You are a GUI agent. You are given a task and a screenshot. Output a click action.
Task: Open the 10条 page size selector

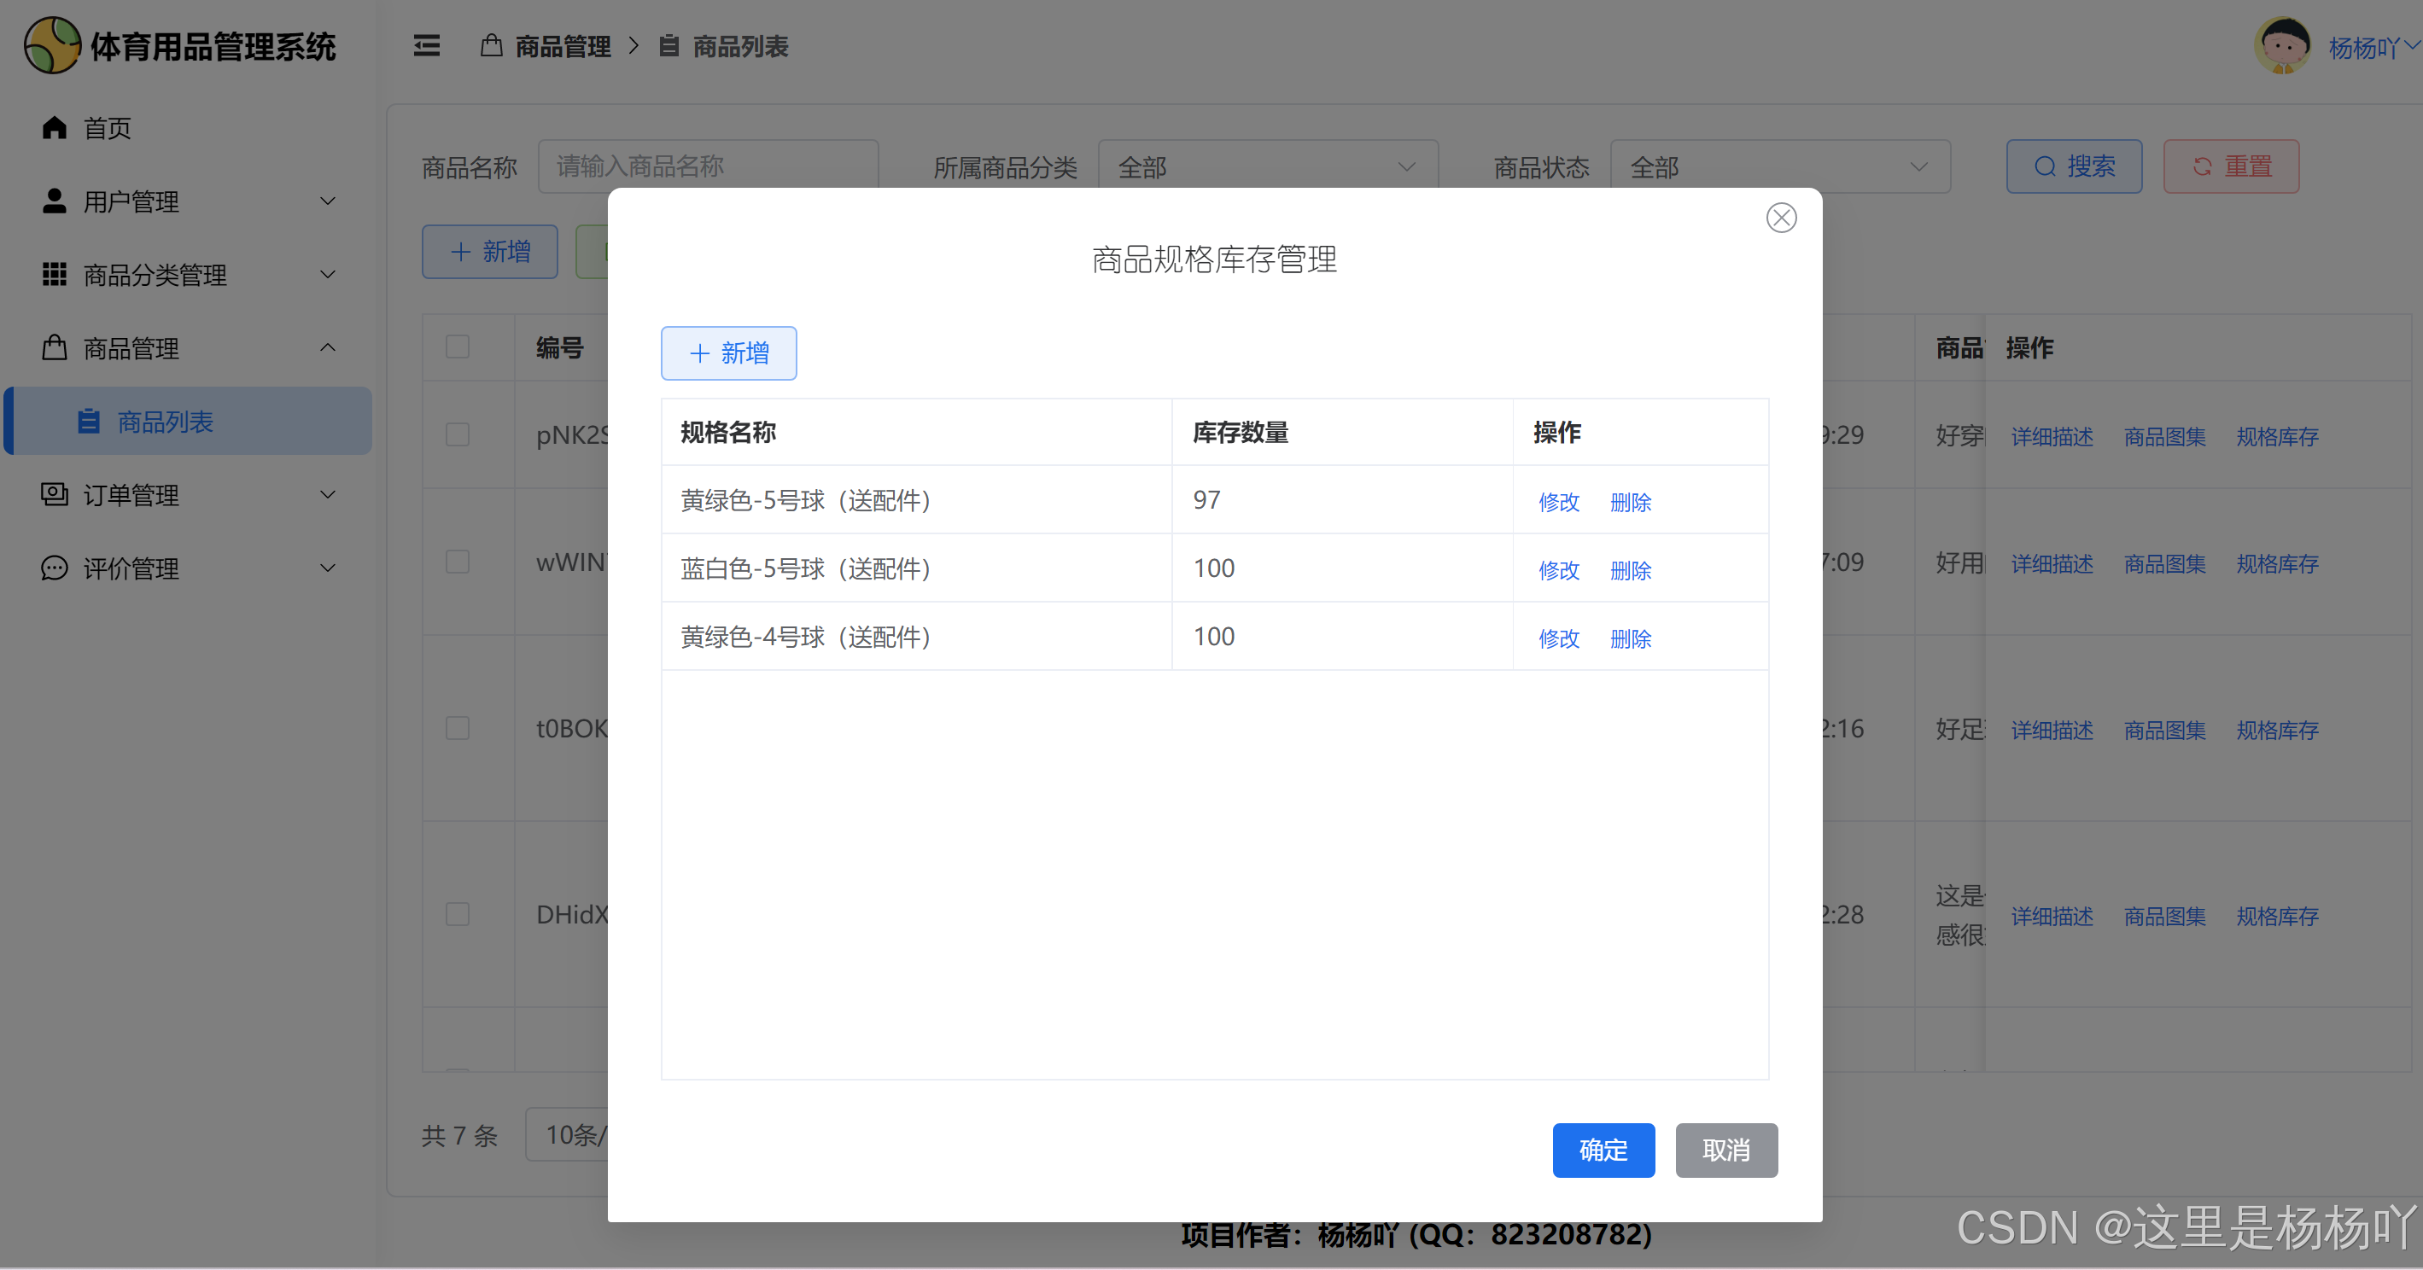[x=567, y=1134]
